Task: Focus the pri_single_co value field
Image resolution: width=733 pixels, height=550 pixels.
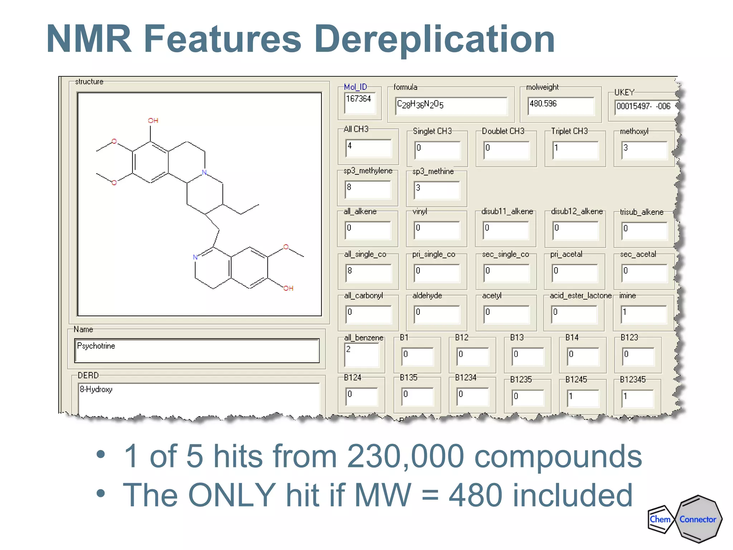Action: (437, 273)
